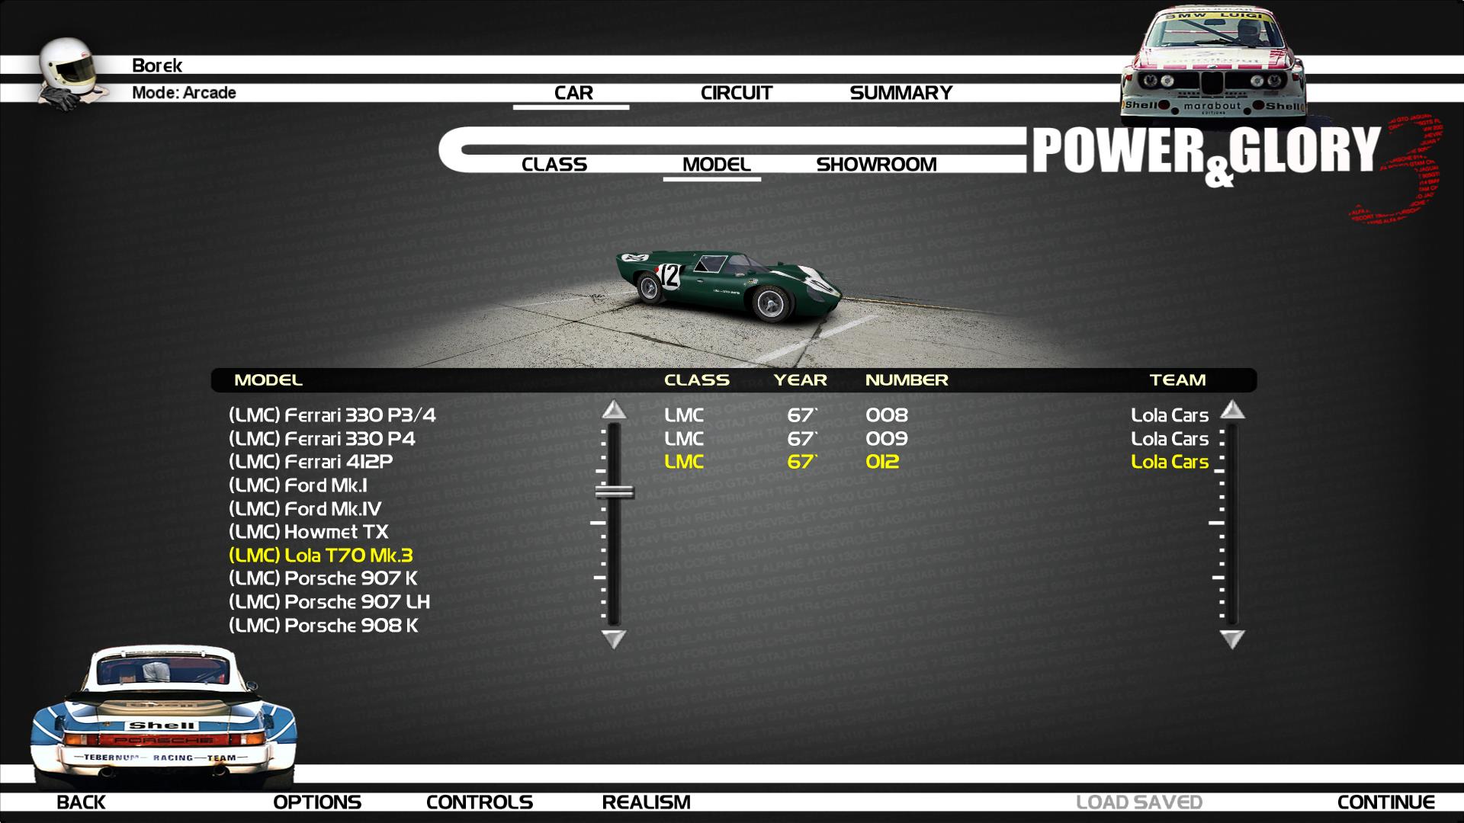Click the Mode: Arcade label

click(x=184, y=93)
